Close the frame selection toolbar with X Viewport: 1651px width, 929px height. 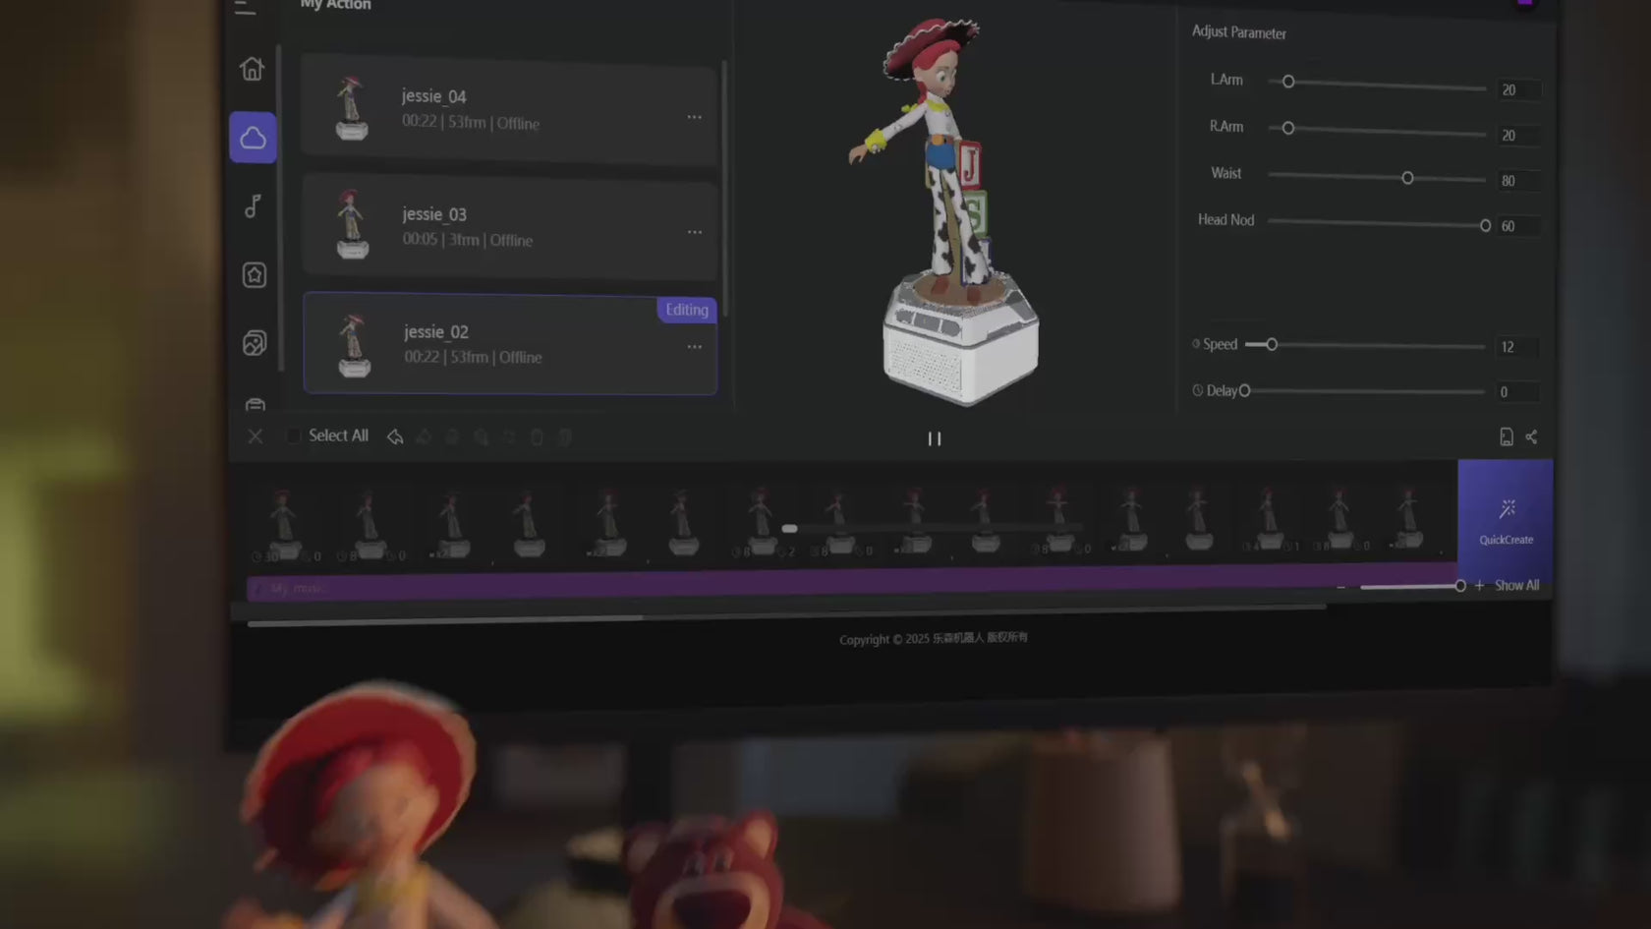(256, 435)
